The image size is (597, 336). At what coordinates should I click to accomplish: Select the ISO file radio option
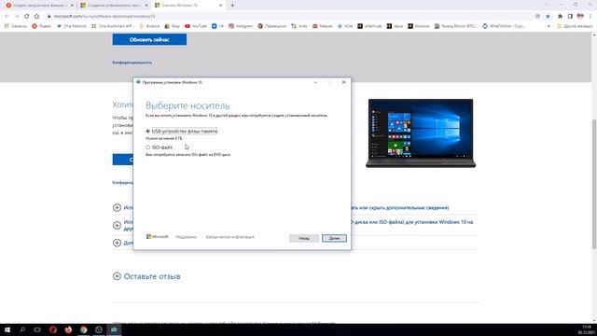tap(147, 147)
